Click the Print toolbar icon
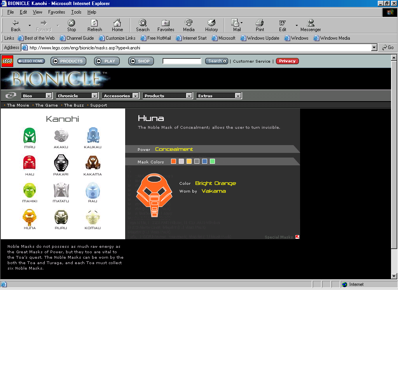 pyautogui.click(x=260, y=23)
